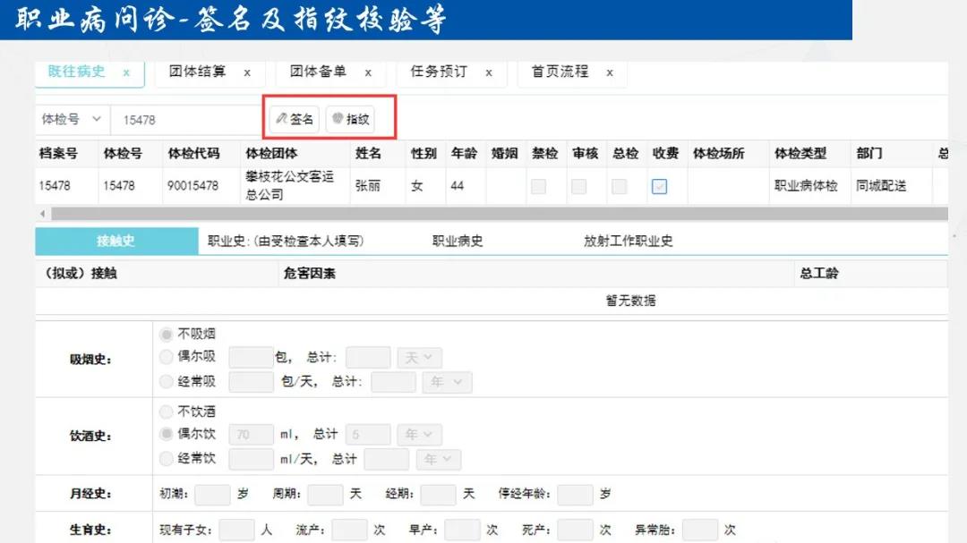Click the 偶尔吸 总计 input field
This screenshot has width=967, height=543.
coord(368,358)
